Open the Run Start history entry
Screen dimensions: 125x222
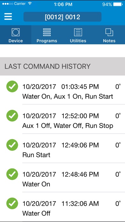coord(62,149)
